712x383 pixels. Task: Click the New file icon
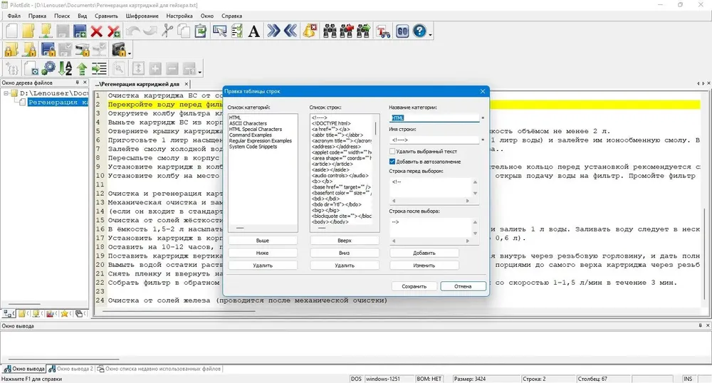11,31
